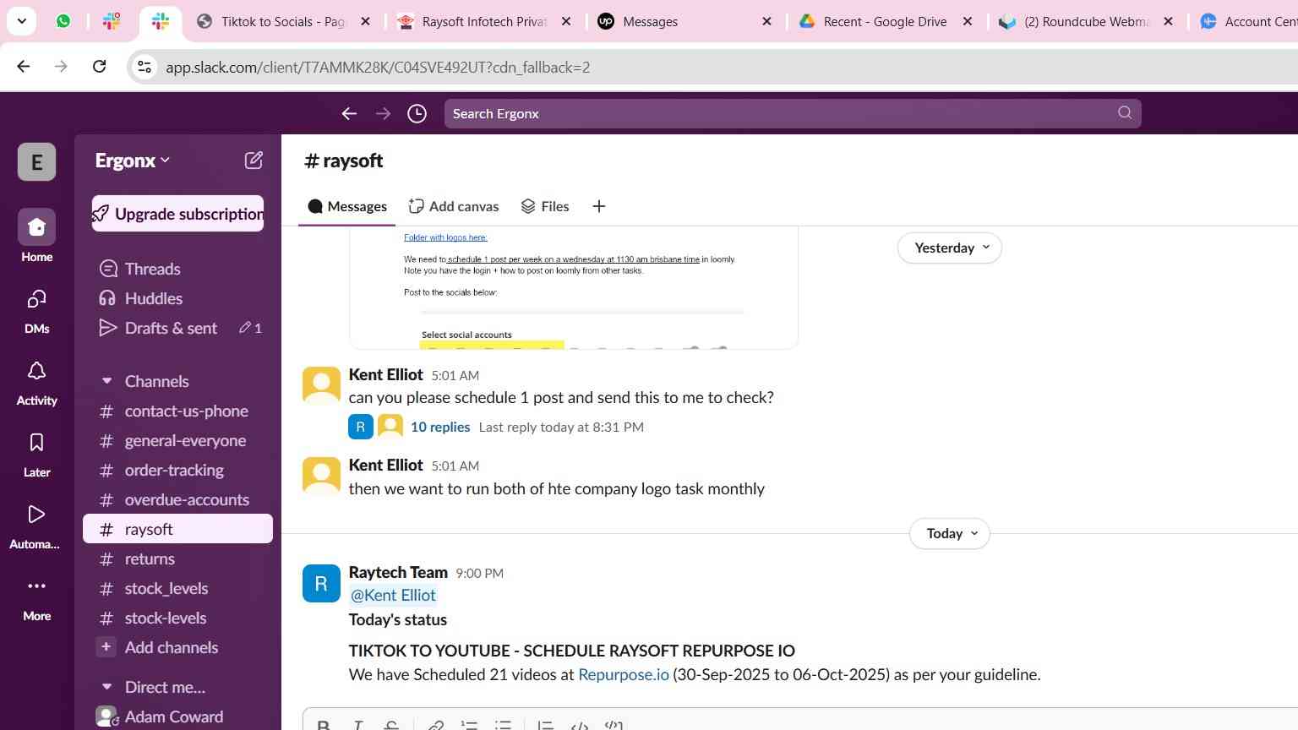Open Later bookmarks in sidebar
This screenshot has width=1298, height=730.
[36, 454]
